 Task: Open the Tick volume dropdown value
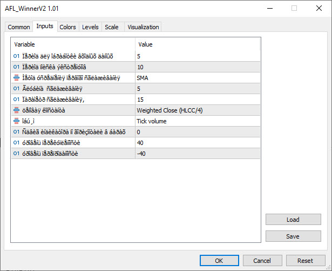click(x=198, y=121)
